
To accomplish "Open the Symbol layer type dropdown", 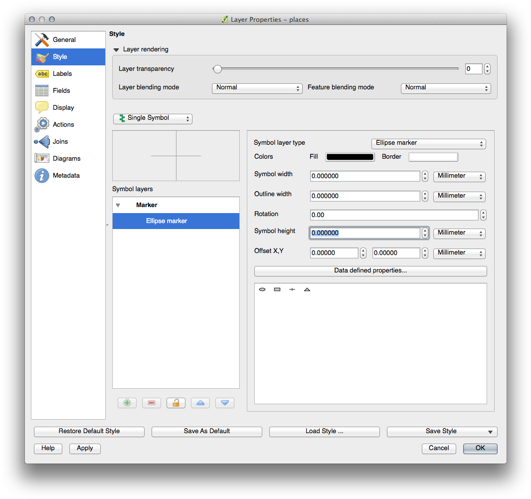I will 428,143.
